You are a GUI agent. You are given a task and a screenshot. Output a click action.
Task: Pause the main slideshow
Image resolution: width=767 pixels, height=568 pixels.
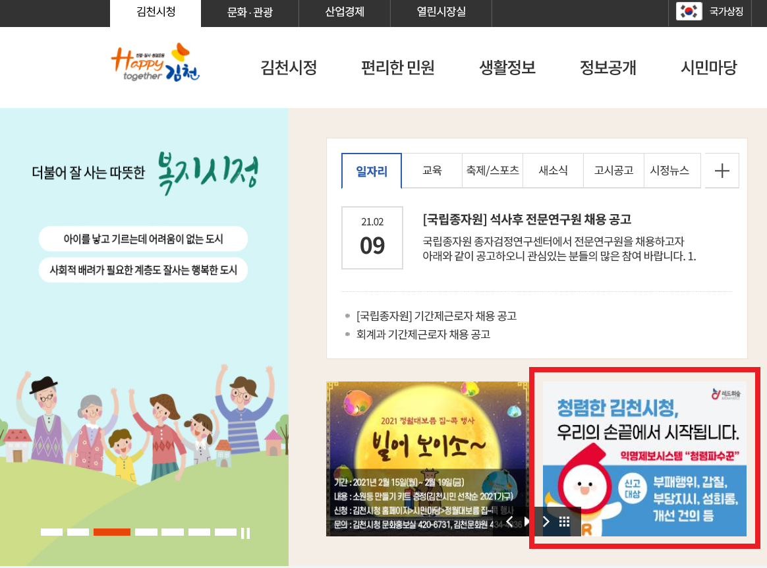click(246, 533)
